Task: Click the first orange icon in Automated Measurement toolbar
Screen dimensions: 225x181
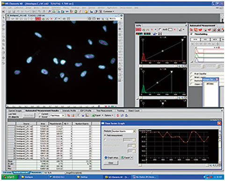Action: 191,29
